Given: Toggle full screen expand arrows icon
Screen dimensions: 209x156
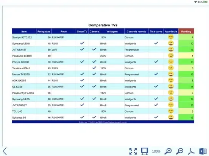Looking at the screenshot, I should [x=133, y=151].
